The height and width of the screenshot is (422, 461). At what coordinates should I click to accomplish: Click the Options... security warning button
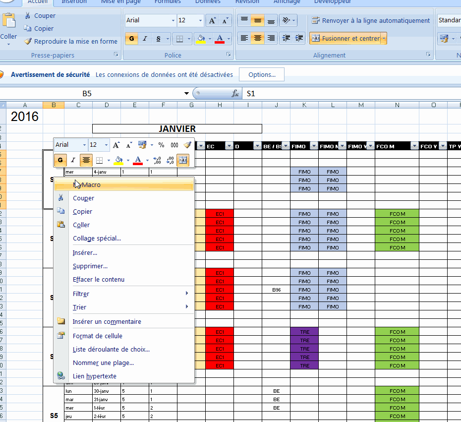pos(262,74)
